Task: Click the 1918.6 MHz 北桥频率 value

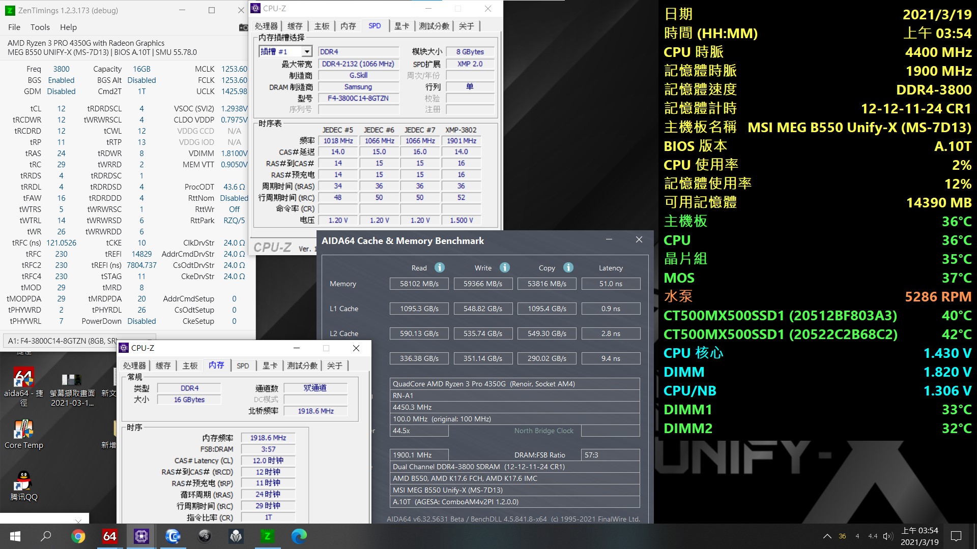Action: coord(315,411)
